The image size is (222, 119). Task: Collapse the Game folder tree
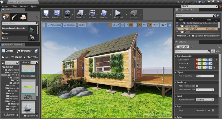(x=2, y=67)
